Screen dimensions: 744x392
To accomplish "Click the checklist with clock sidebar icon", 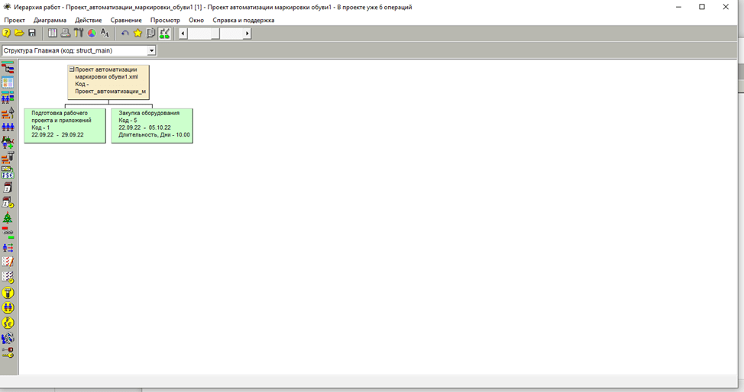I will (x=8, y=278).
